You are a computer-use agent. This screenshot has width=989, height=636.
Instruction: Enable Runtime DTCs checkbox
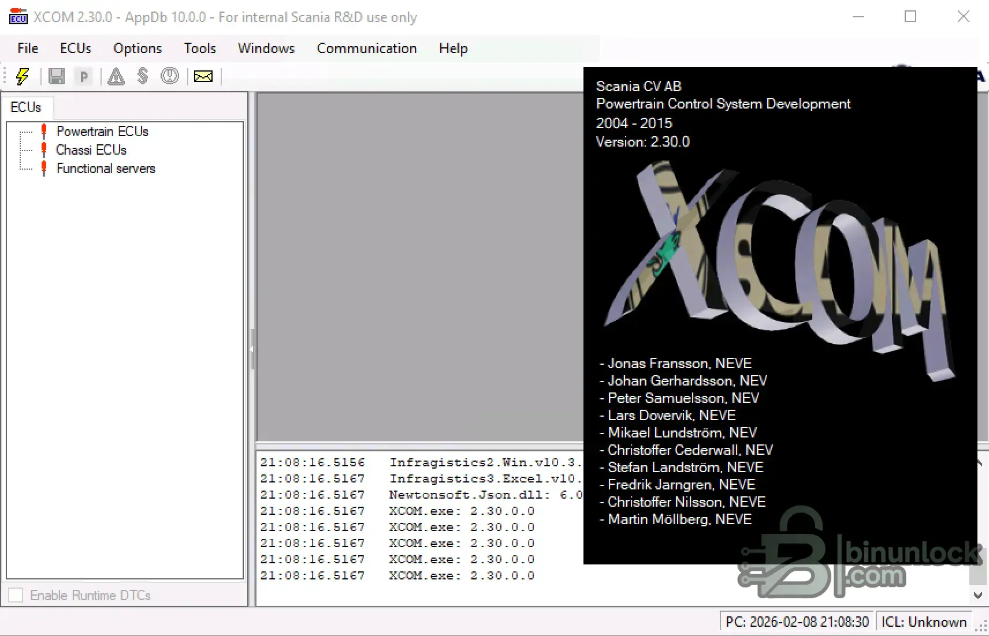tap(16, 594)
